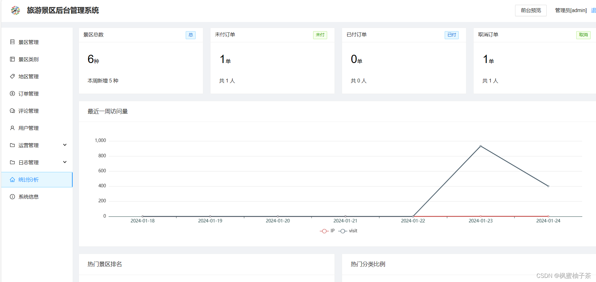The height and width of the screenshot is (282, 596).
Task: Click the 未付订单 card title
Action: pyautogui.click(x=225, y=35)
